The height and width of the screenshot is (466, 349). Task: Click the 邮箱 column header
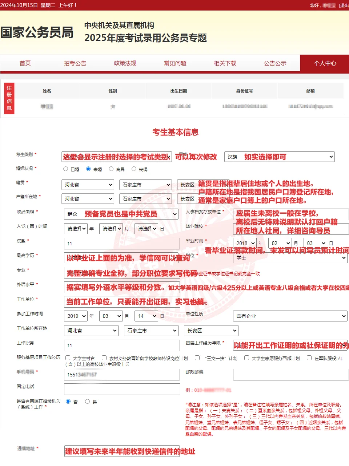(x=310, y=91)
